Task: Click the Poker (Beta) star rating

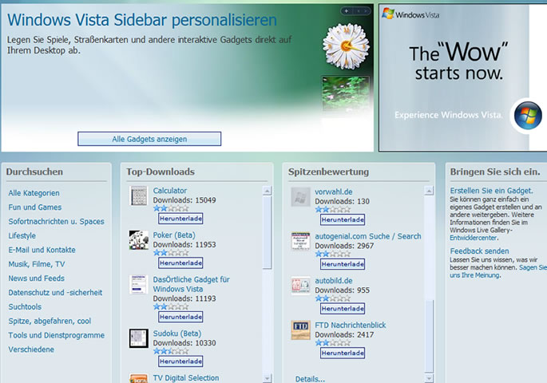Action: tap(171, 253)
